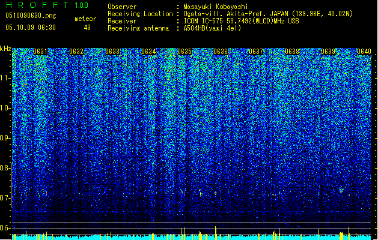Click the 0631 time marker
Viewport: 378px width, 240px height.
pyautogui.click(x=40, y=52)
